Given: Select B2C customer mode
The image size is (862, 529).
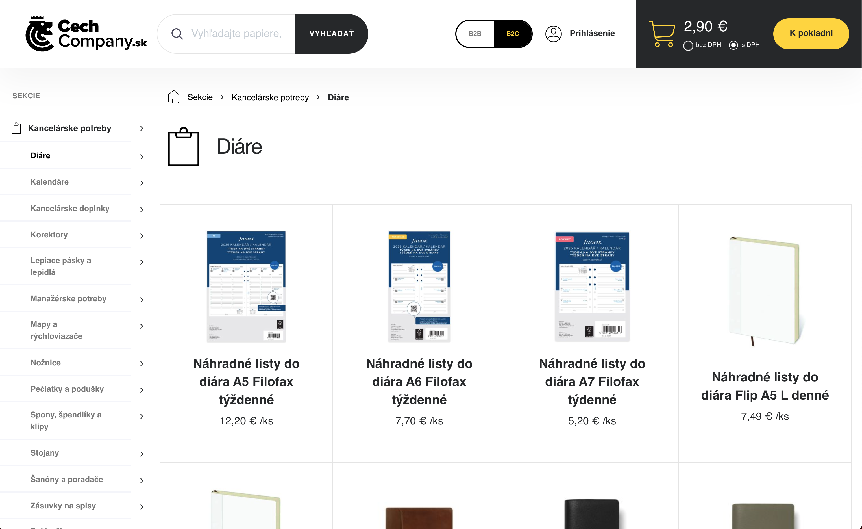Looking at the screenshot, I should [513, 34].
